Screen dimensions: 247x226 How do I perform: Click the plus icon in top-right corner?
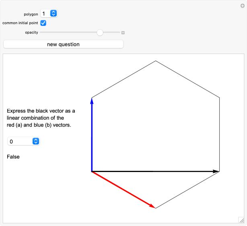243,6
